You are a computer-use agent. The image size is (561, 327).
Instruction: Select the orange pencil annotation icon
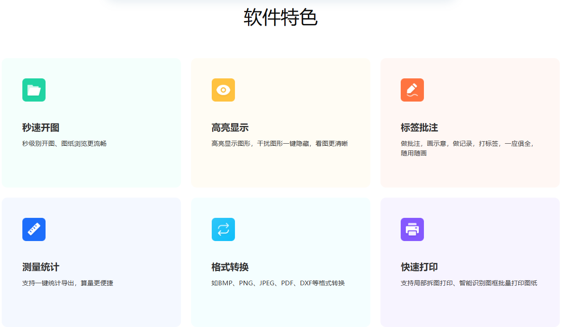point(412,90)
